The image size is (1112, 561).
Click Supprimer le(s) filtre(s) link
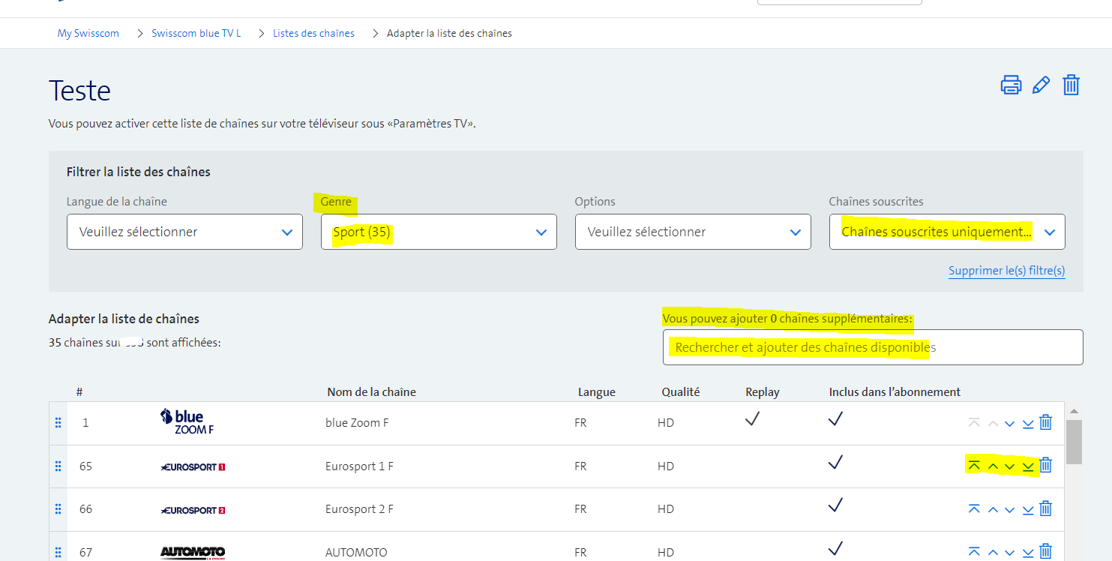coord(1006,271)
